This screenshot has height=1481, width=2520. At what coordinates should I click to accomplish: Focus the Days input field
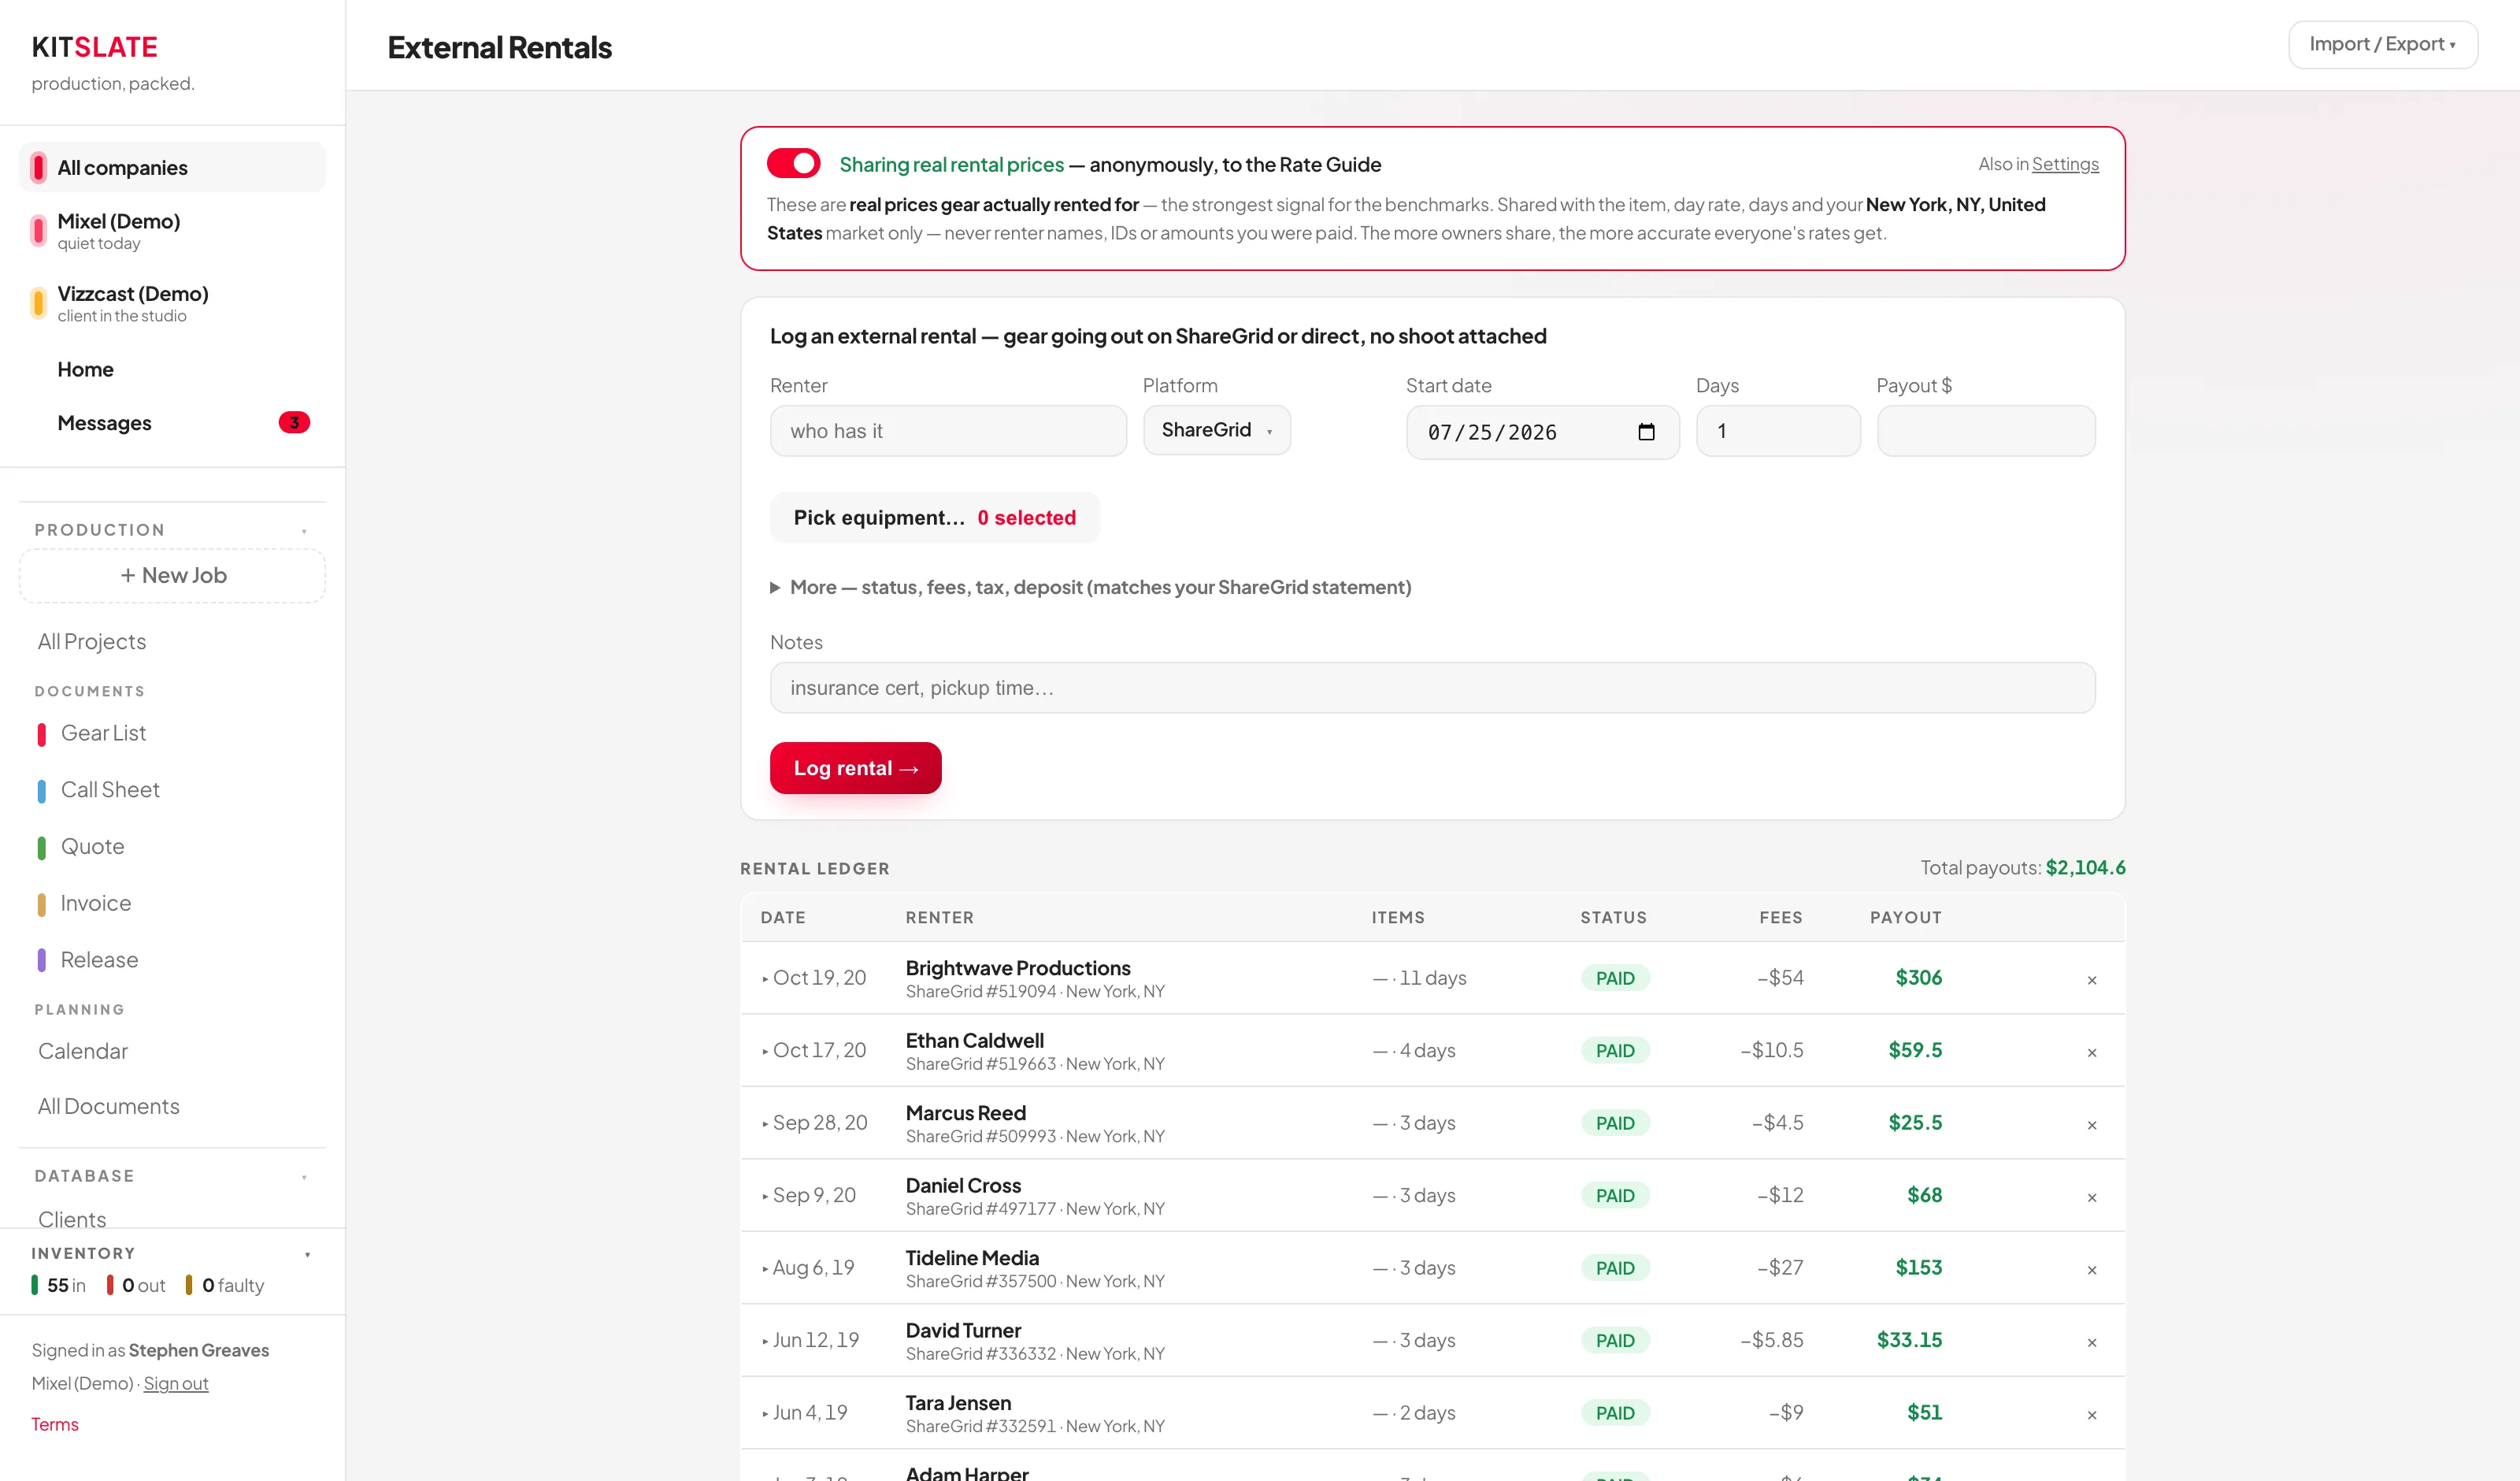[1778, 430]
